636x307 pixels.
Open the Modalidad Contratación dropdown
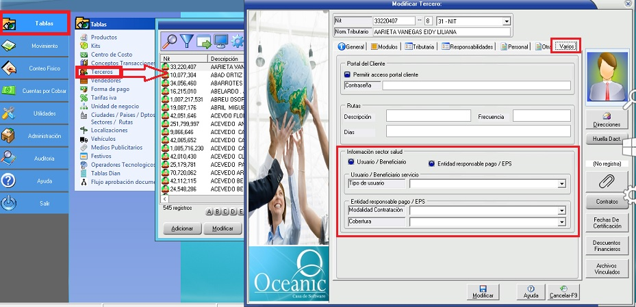[x=561, y=211]
